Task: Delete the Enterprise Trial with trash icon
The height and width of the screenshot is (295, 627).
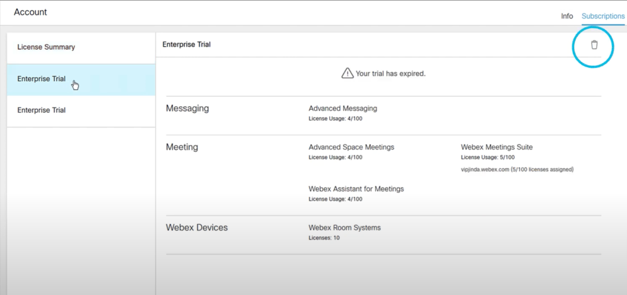Action: (x=594, y=45)
